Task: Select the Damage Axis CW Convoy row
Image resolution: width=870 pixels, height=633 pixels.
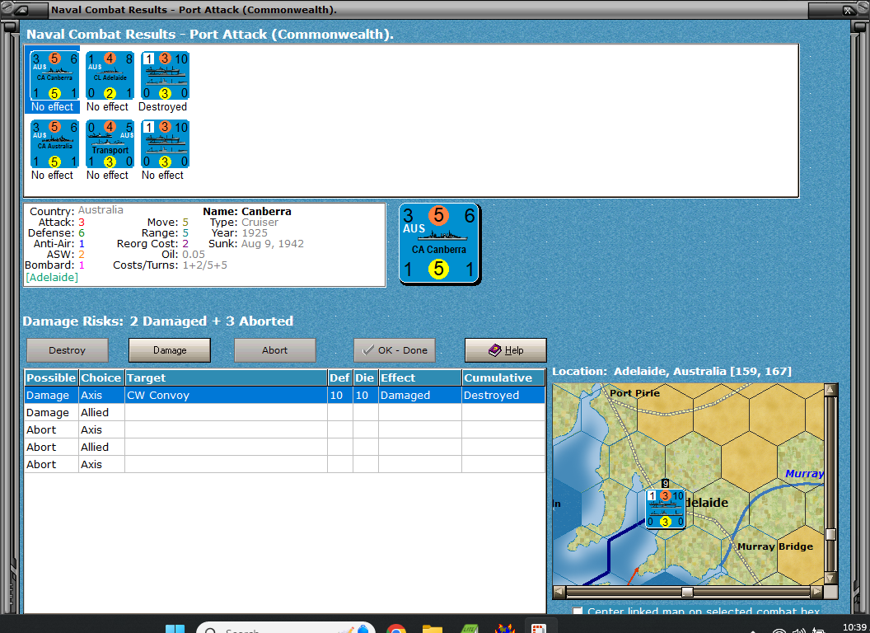Action: point(284,396)
